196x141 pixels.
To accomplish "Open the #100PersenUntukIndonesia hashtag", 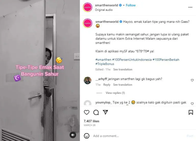I will click(x=132, y=60).
